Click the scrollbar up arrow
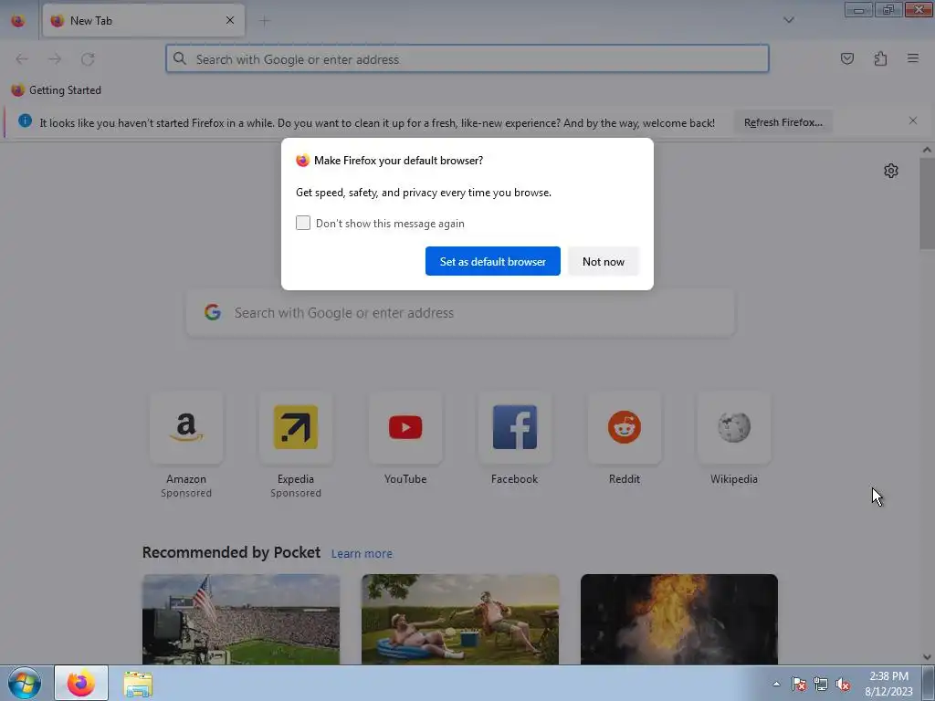935x701 pixels. 927,151
